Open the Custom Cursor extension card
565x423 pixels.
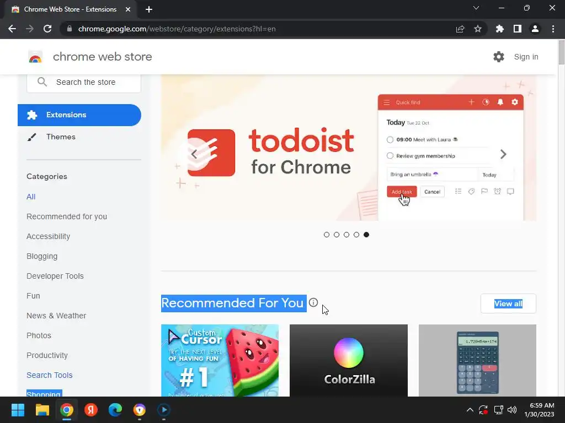pyautogui.click(x=220, y=360)
